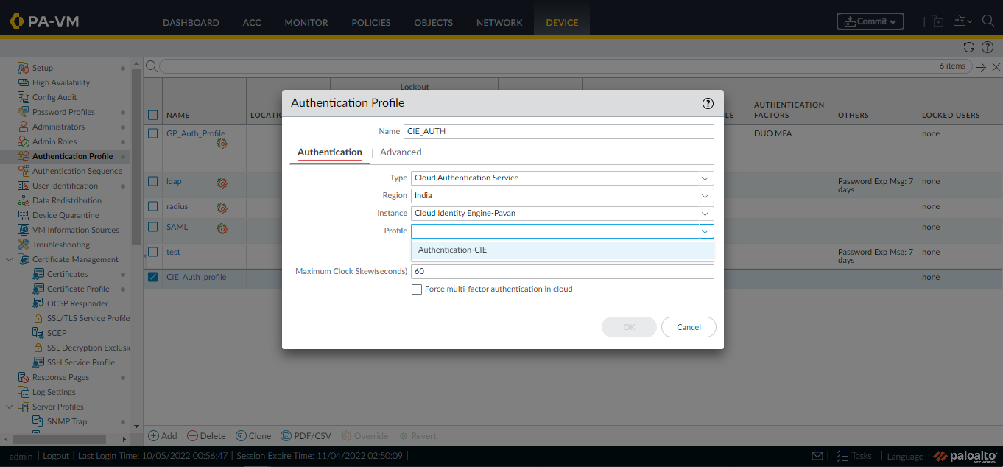Image resolution: width=1003 pixels, height=467 pixels.
Task: Open help icon in Authentication Profile dialog
Action: tap(708, 104)
